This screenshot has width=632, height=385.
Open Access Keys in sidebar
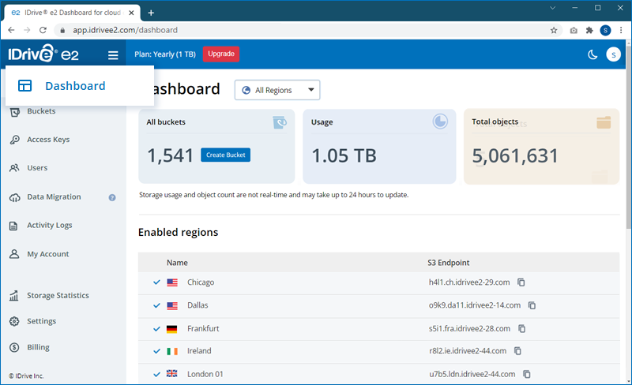tap(48, 140)
